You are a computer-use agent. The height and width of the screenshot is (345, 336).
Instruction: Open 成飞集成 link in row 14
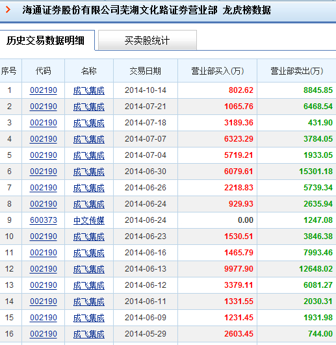pyautogui.click(x=89, y=301)
